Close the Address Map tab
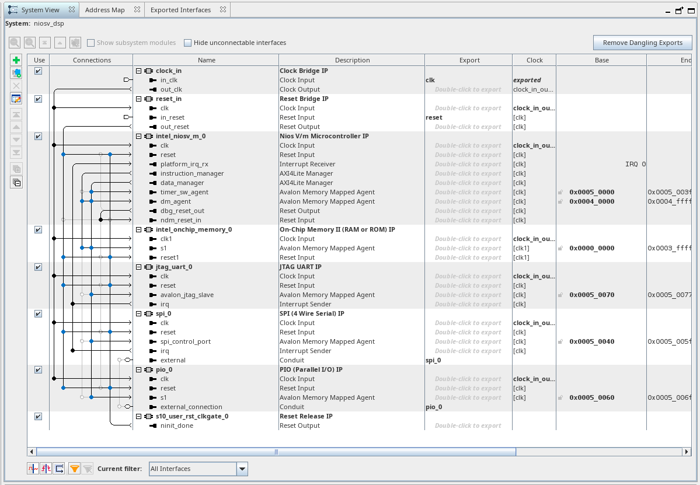Image resolution: width=700 pixels, height=485 pixels. pos(137,9)
